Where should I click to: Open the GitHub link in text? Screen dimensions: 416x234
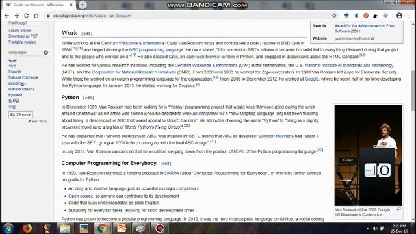click(x=286, y=219)
